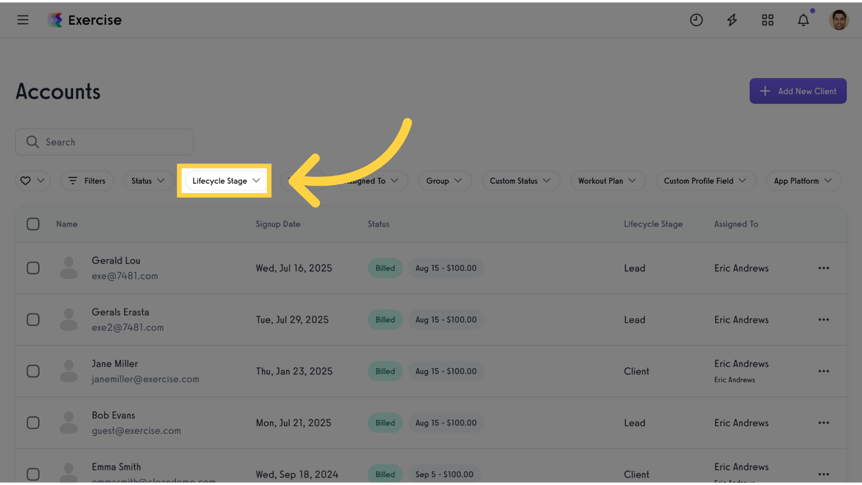Open more options for Emma Smith
The height and width of the screenshot is (485, 862).
click(824, 474)
